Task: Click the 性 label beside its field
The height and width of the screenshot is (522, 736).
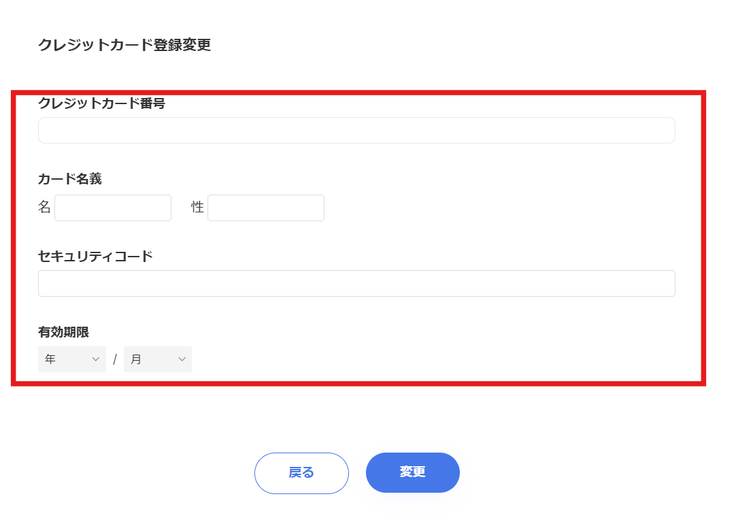Action: (x=197, y=208)
